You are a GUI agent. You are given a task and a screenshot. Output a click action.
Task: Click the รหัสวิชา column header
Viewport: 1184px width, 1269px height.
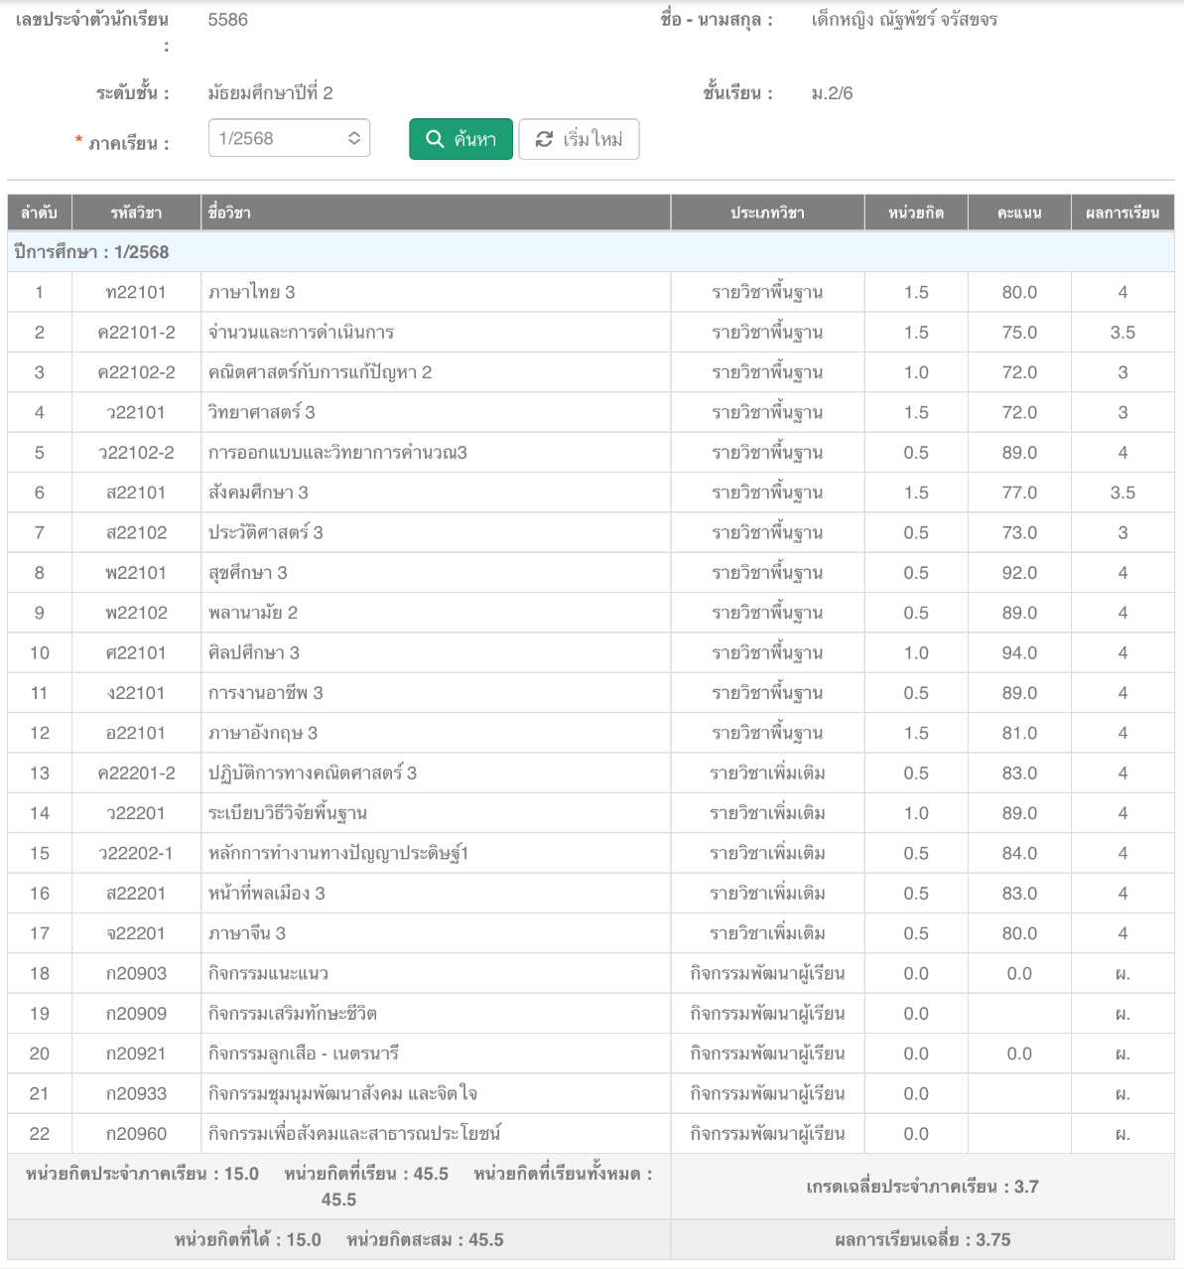click(136, 212)
